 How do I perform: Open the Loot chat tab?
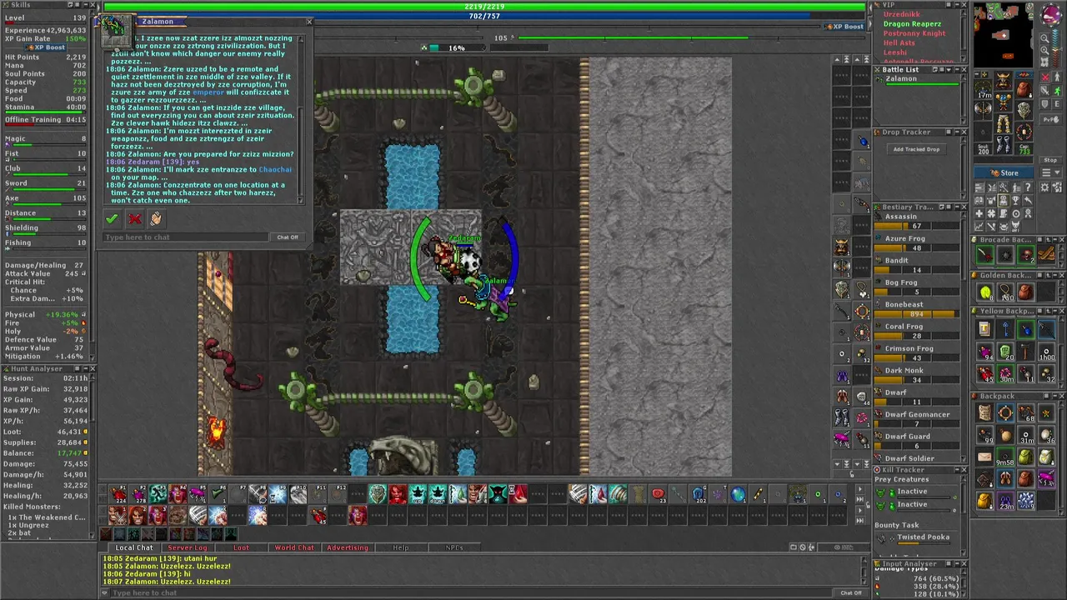241,547
